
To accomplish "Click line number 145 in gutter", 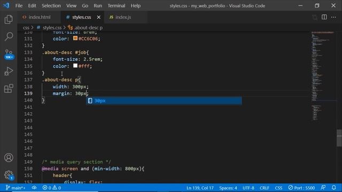I will tap(28, 134).
